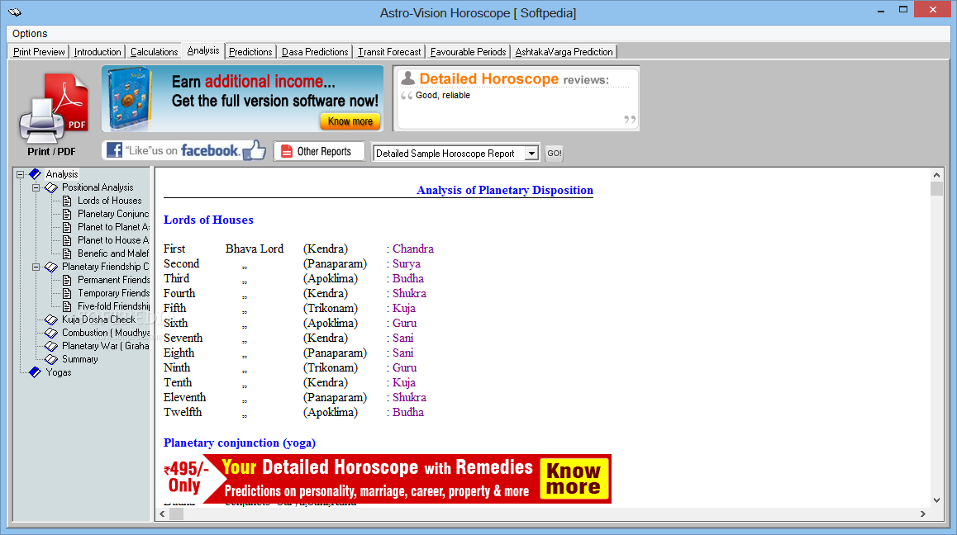Click the Lords of Houses blue heading
This screenshot has width=957, height=535.
coord(208,220)
